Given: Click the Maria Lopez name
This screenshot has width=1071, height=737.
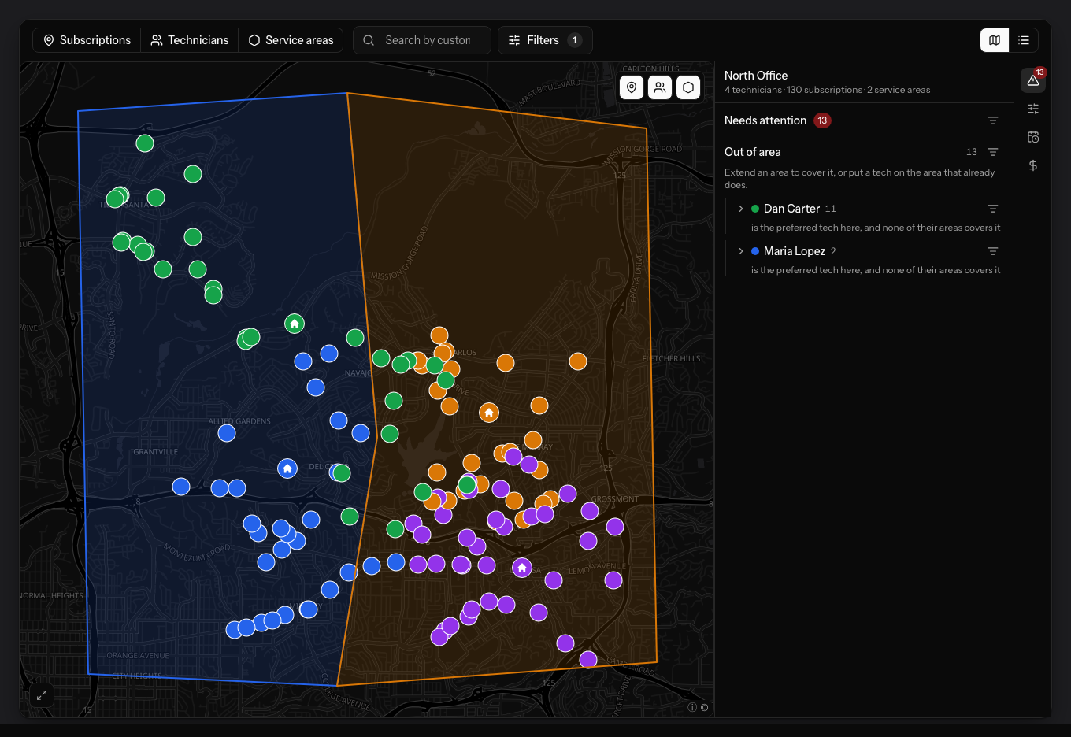Looking at the screenshot, I should point(795,251).
